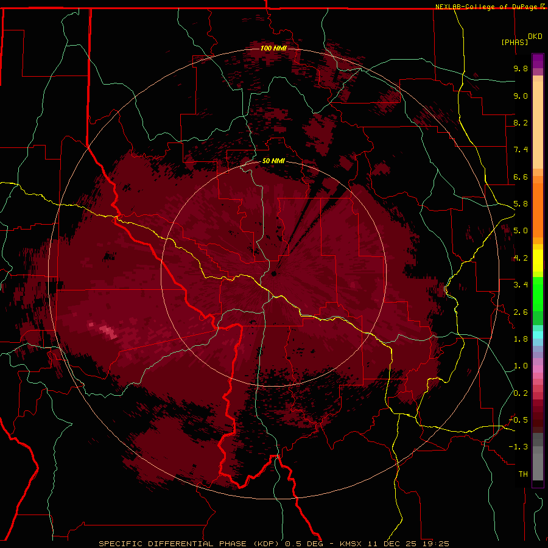Click the KMSX station identifier
The height and width of the screenshot is (548, 548).
click(351, 544)
